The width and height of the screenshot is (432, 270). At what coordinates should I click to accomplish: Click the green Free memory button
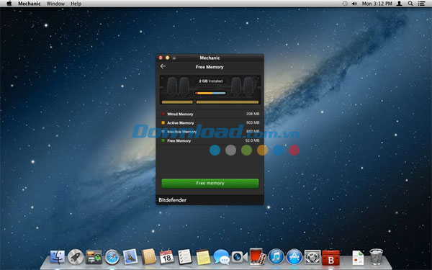(x=210, y=183)
